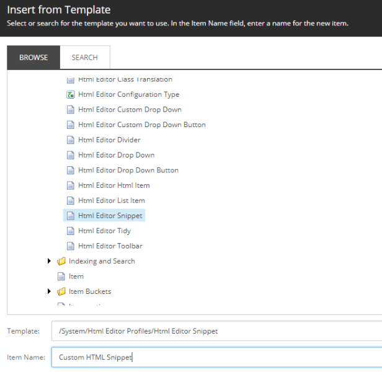This screenshot has width=382, height=372.
Task: Select Html Editor List Item template
Action: pyautogui.click(x=112, y=200)
